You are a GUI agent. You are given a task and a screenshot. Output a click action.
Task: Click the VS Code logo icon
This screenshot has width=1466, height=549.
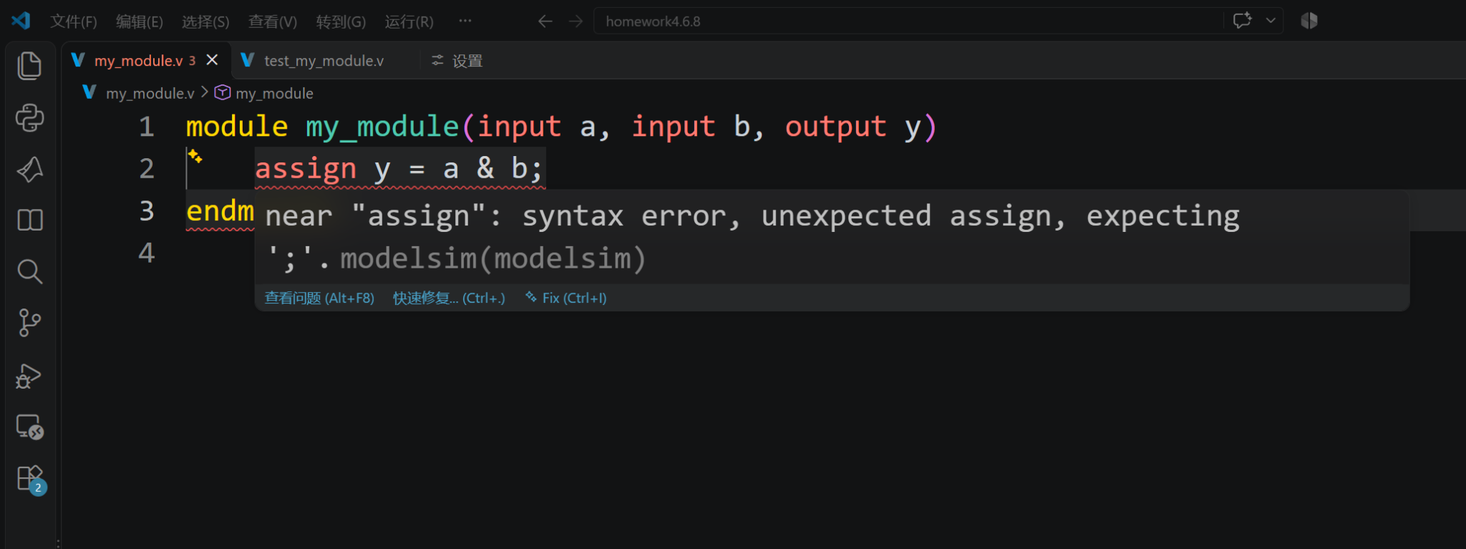[21, 21]
